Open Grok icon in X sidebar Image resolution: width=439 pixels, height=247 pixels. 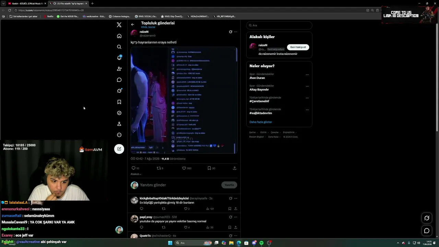pyautogui.click(x=119, y=91)
